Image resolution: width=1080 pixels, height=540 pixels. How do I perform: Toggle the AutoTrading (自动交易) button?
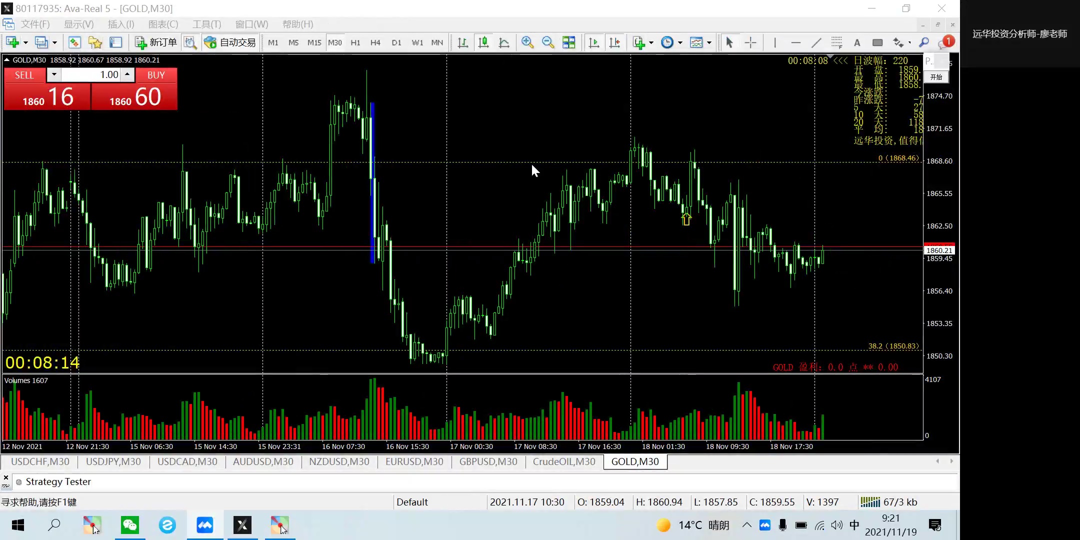230,42
